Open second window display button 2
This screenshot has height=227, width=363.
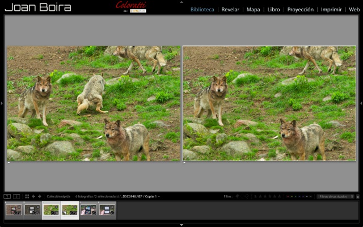[16, 196]
